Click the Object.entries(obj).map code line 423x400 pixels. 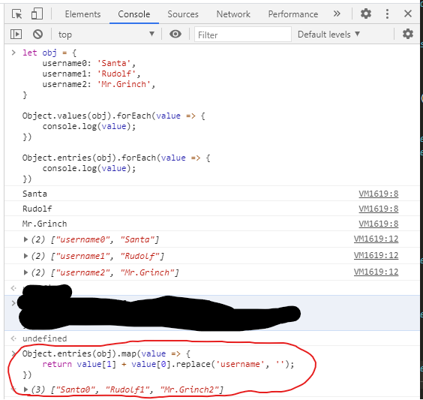(106, 354)
